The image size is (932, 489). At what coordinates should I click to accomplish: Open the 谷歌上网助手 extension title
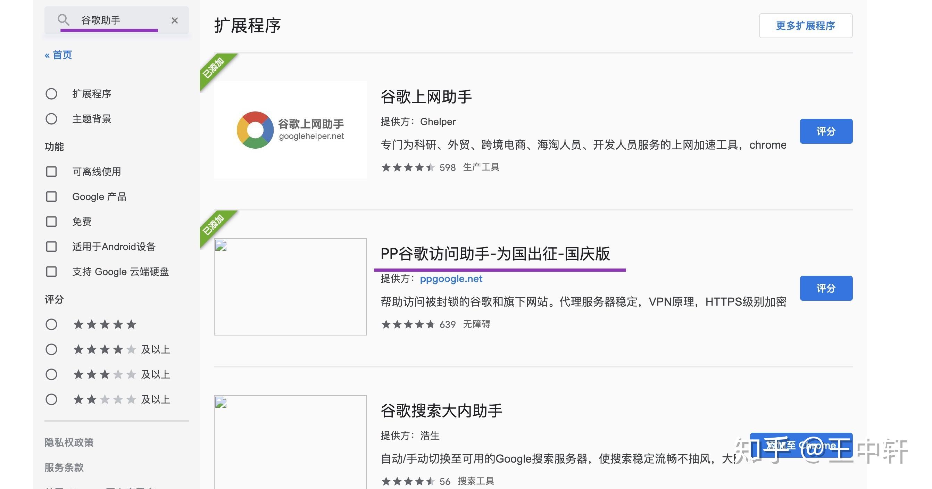click(426, 97)
